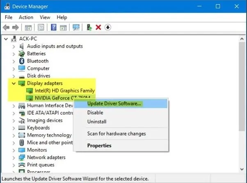Choose Uninstall in the context menu

[x=121, y=121]
